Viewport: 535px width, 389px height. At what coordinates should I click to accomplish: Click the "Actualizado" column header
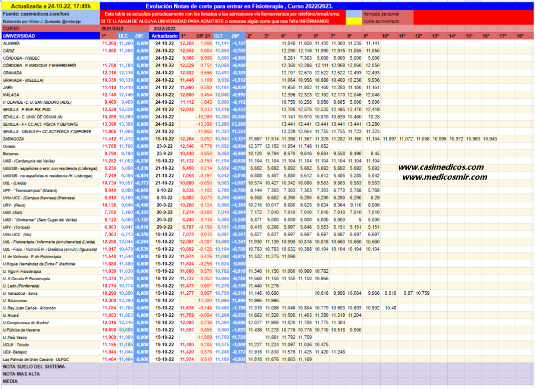pyautogui.click(x=164, y=36)
